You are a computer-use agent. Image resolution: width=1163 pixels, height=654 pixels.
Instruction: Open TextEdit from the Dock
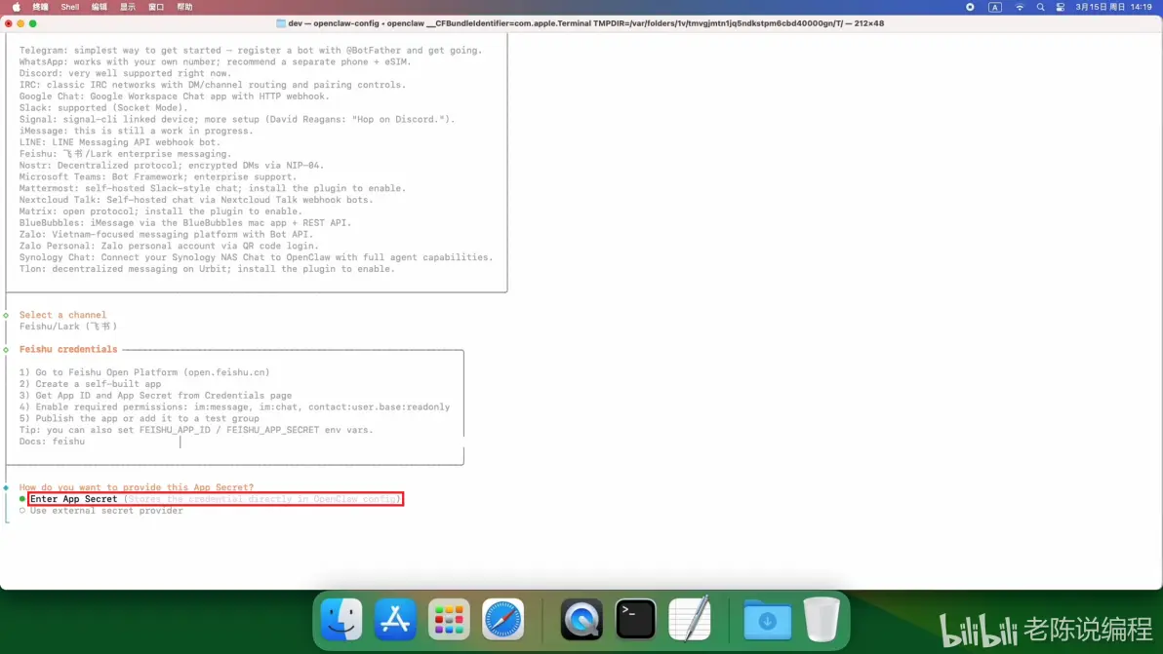[x=689, y=619]
